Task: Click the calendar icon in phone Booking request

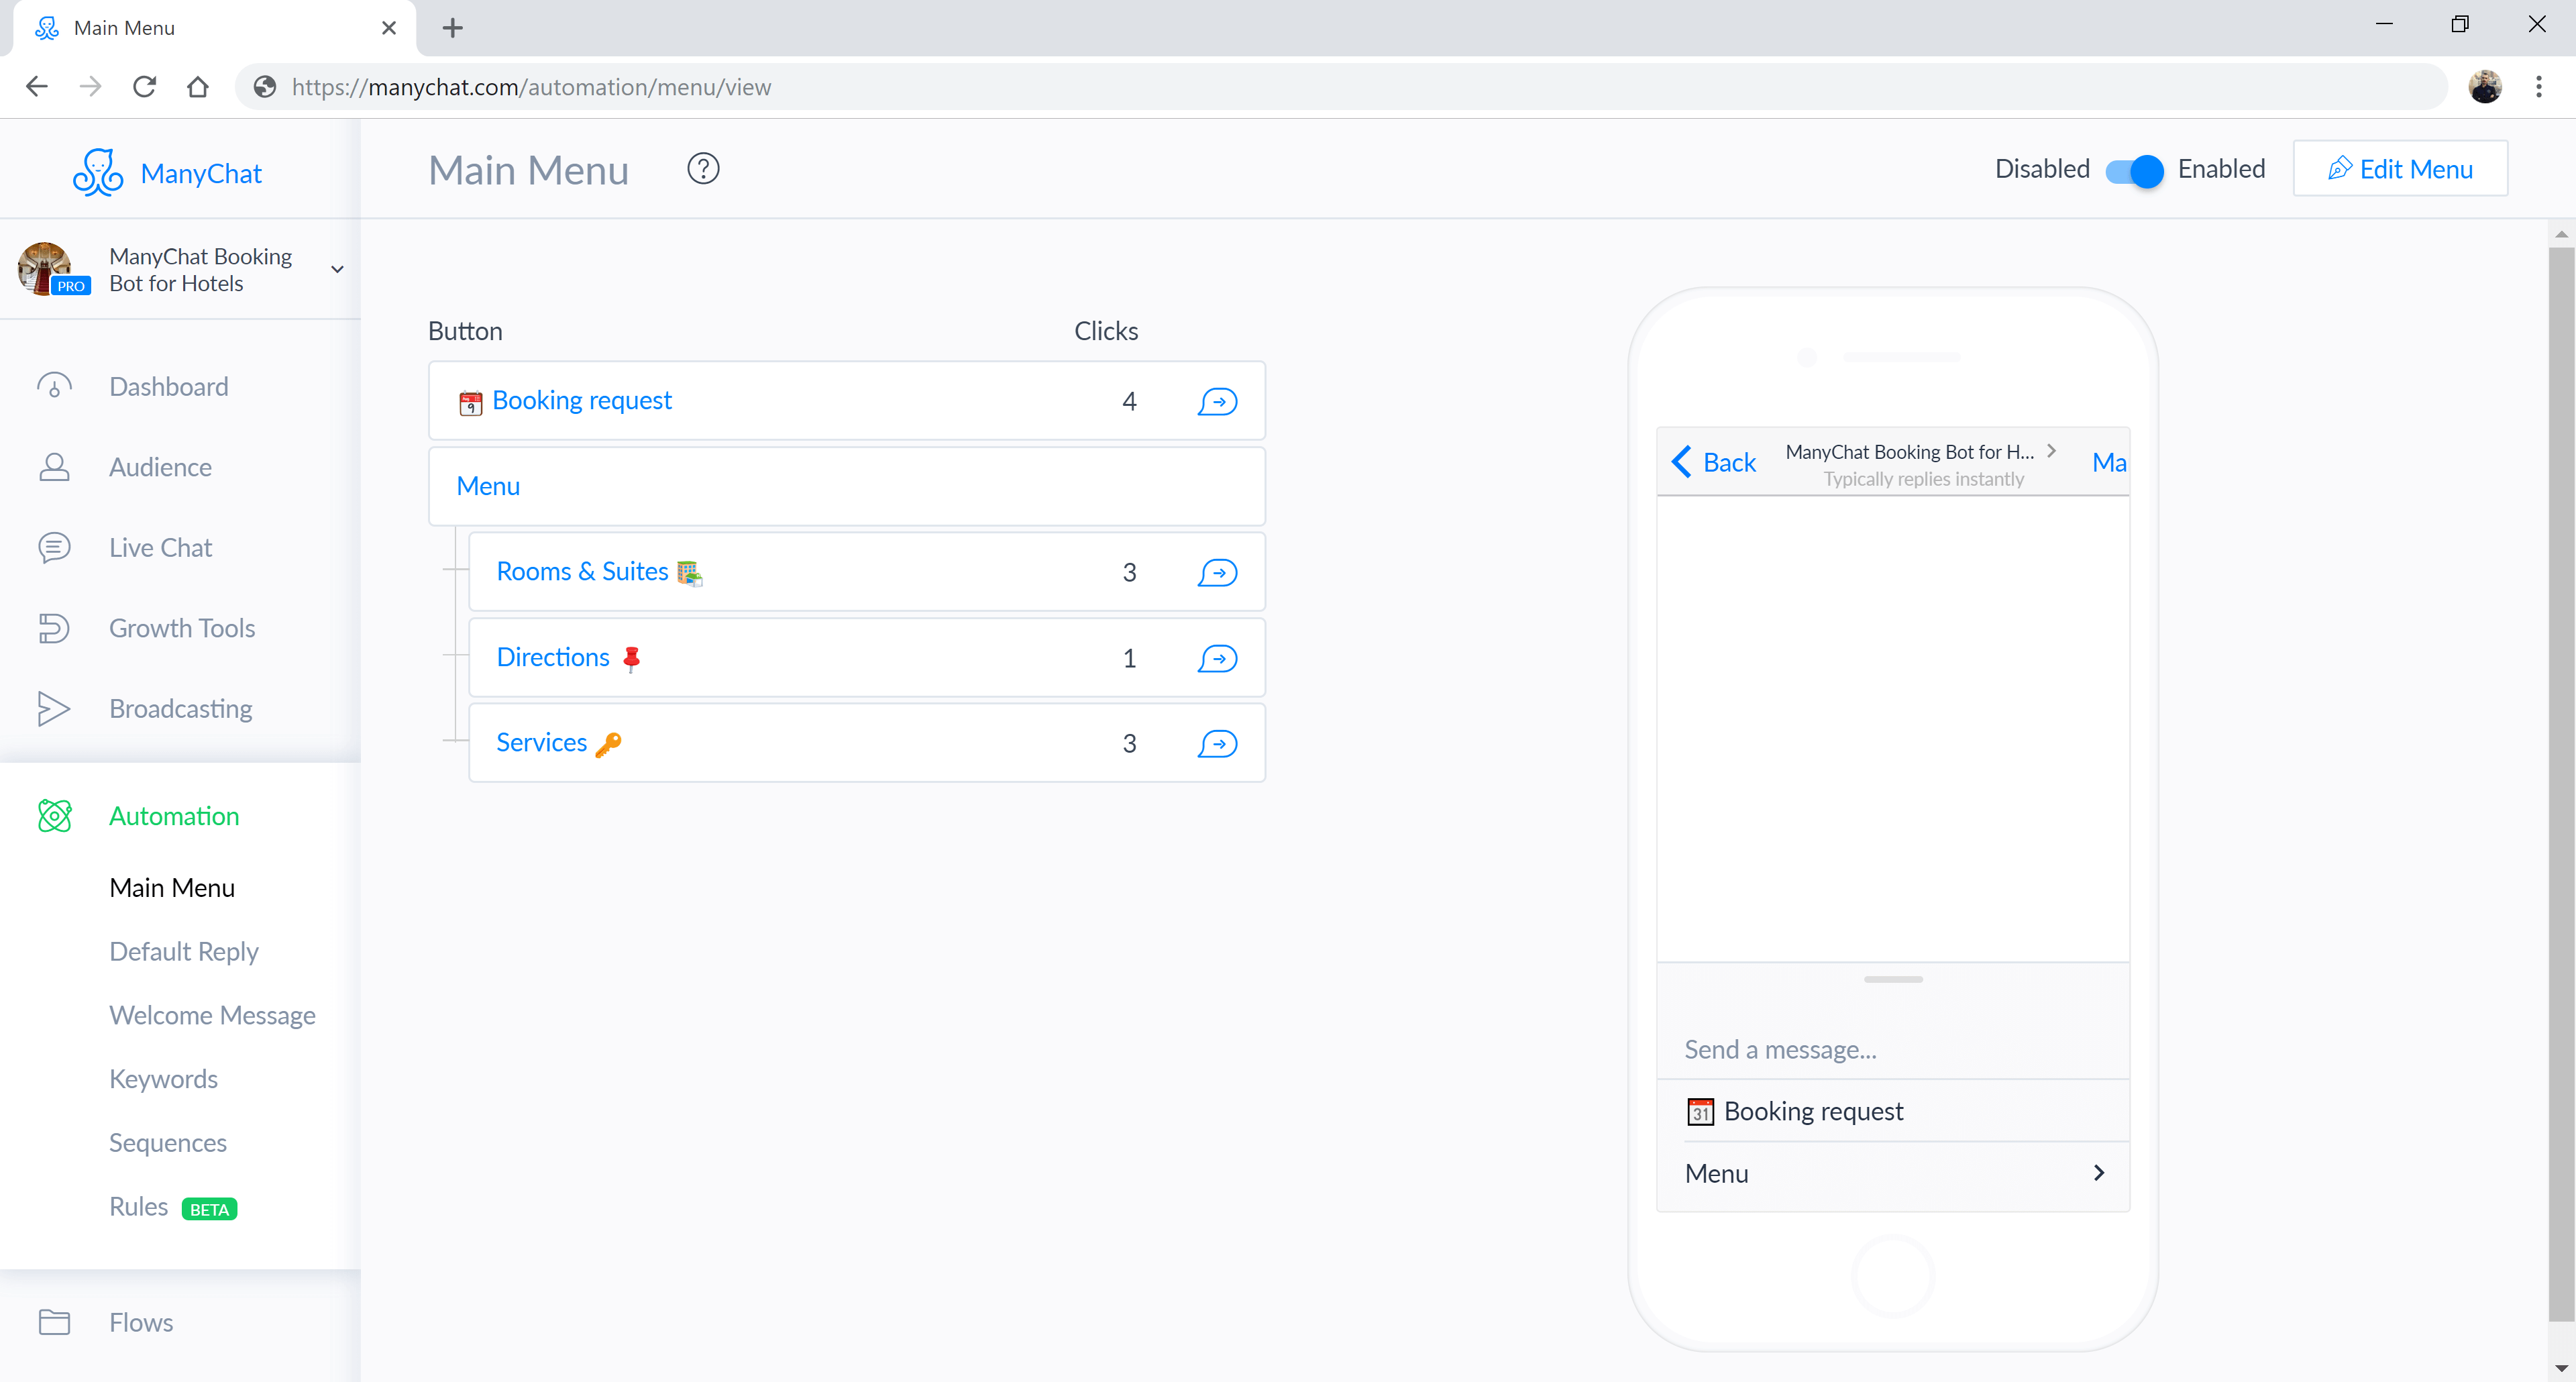Action: click(x=1700, y=1111)
